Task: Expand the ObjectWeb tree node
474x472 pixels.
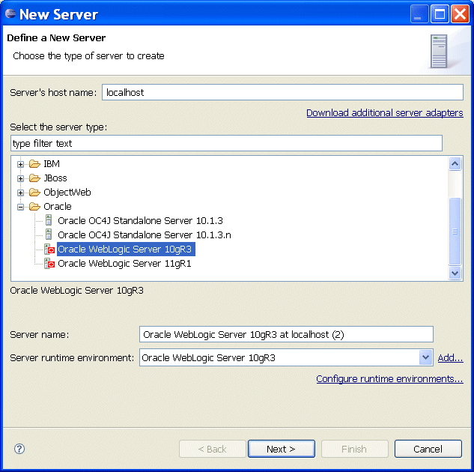Action: point(20,193)
